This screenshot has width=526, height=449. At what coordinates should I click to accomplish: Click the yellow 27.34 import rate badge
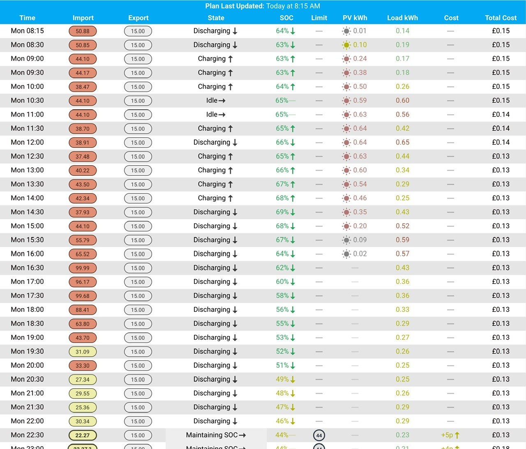[x=83, y=380]
